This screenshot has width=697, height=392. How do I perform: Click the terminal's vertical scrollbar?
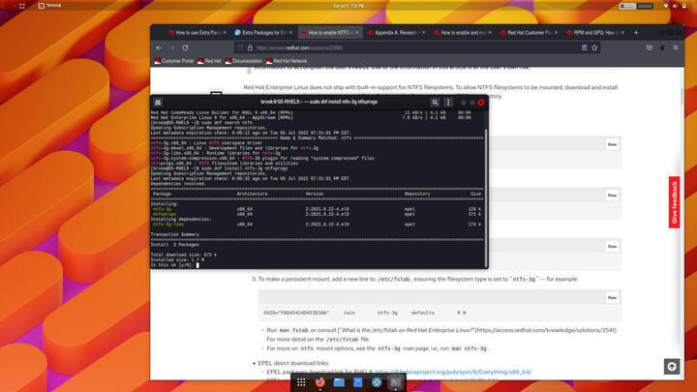pos(486,197)
